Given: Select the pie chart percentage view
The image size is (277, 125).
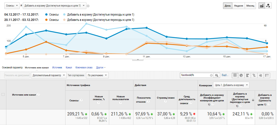Looking at the screenshot, I should [241, 75].
